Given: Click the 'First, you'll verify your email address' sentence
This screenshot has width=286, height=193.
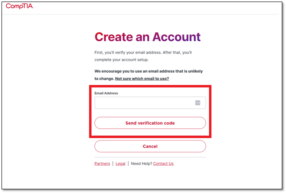Looking at the screenshot, I should (128, 53).
